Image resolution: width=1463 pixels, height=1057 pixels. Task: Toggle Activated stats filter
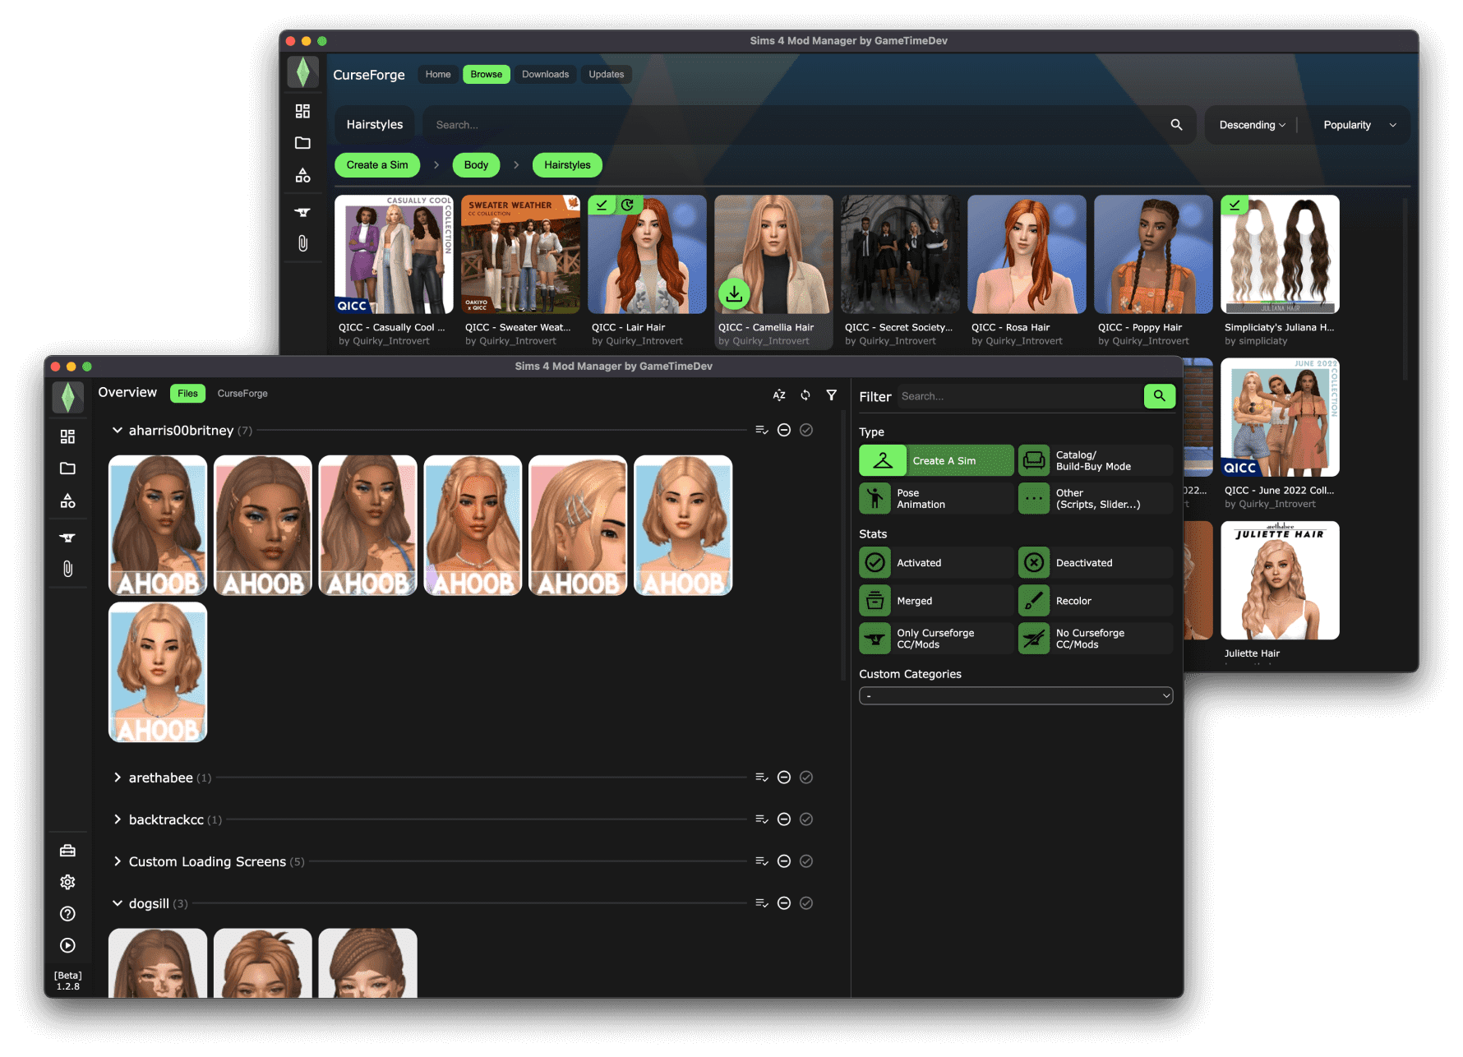[936, 563]
